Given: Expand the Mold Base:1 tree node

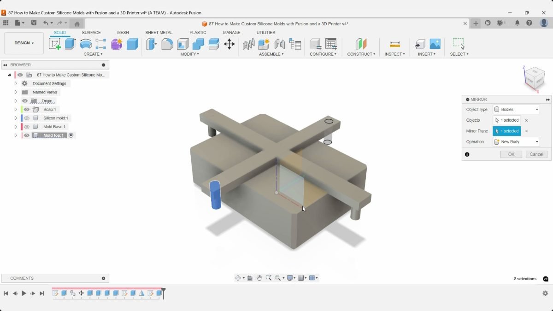Looking at the screenshot, I should click(x=16, y=127).
